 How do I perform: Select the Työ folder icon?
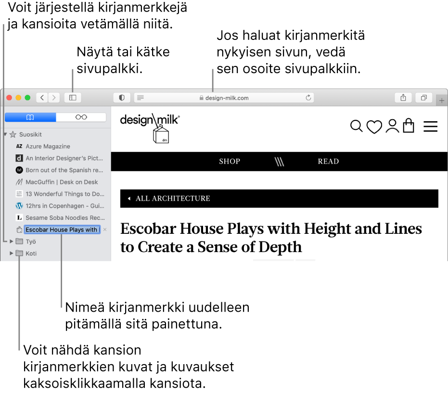tap(19, 241)
